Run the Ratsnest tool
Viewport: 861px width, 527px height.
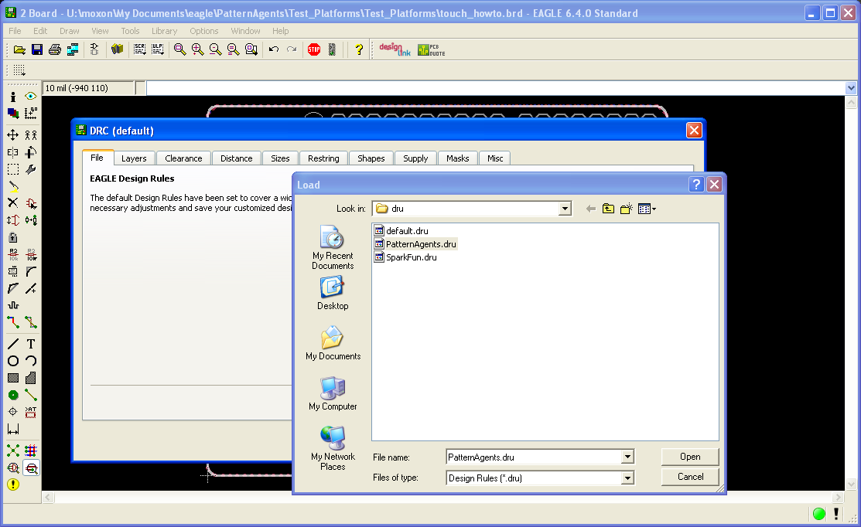click(13, 450)
